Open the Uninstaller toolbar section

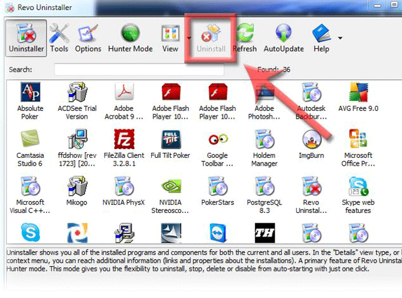[x=26, y=38]
